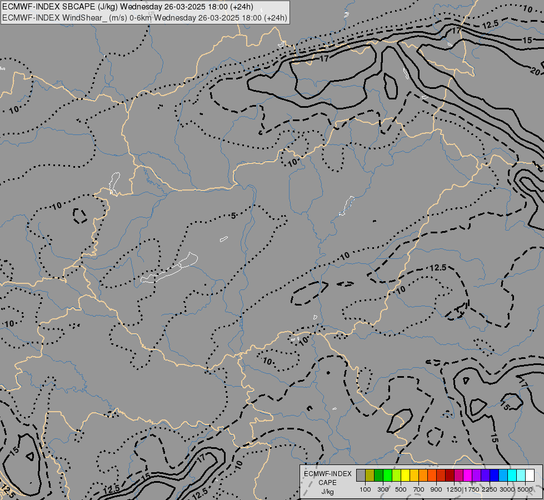Click the dotted contour label 5 above the lake
Screen dimensions: 544x500
pos(233,216)
